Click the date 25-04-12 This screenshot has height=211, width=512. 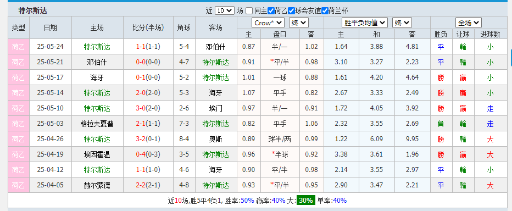point(51,170)
